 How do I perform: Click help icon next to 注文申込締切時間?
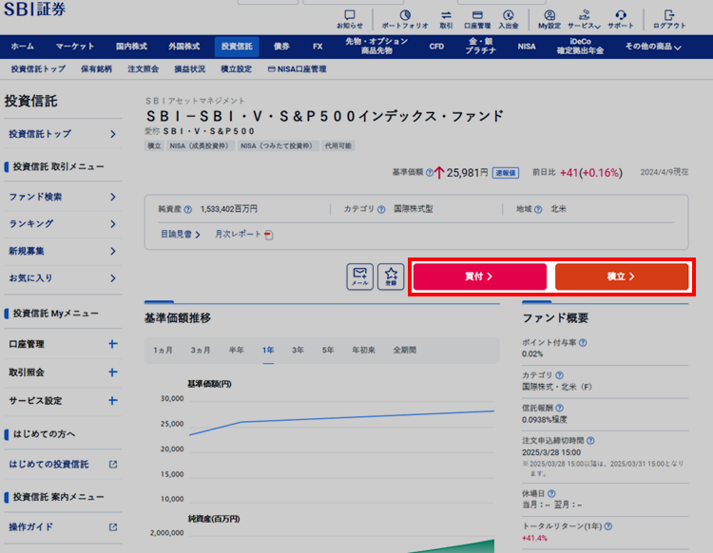pyautogui.click(x=590, y=441)
